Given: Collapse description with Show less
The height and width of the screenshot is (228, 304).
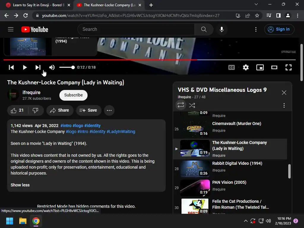Looking at the screenshot, I should (20, 185).
